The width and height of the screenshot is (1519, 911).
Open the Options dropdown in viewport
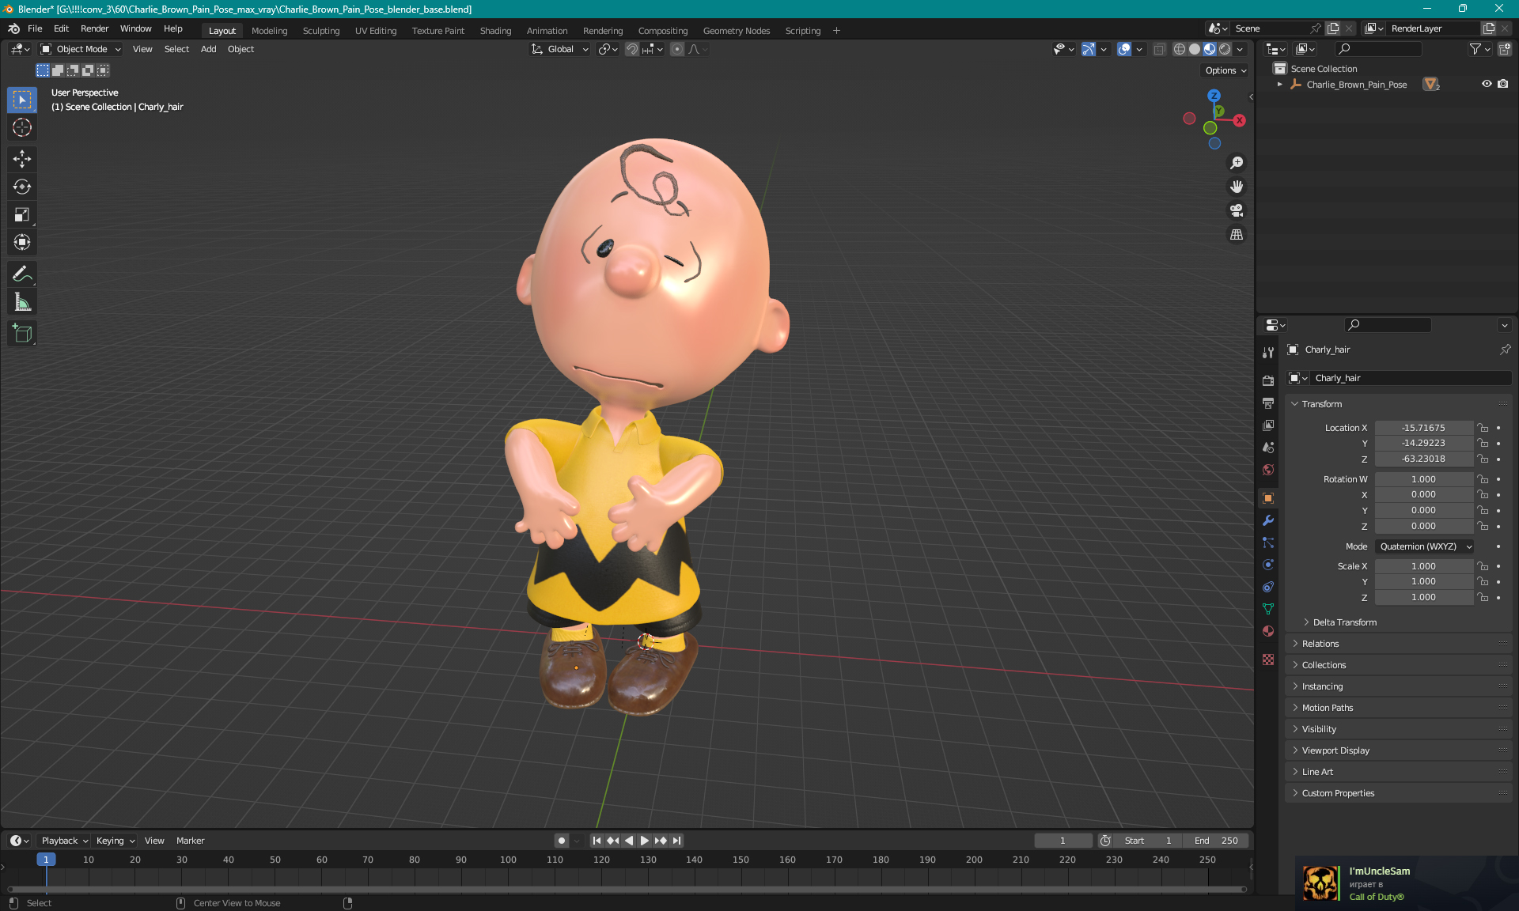point(1225,70)
